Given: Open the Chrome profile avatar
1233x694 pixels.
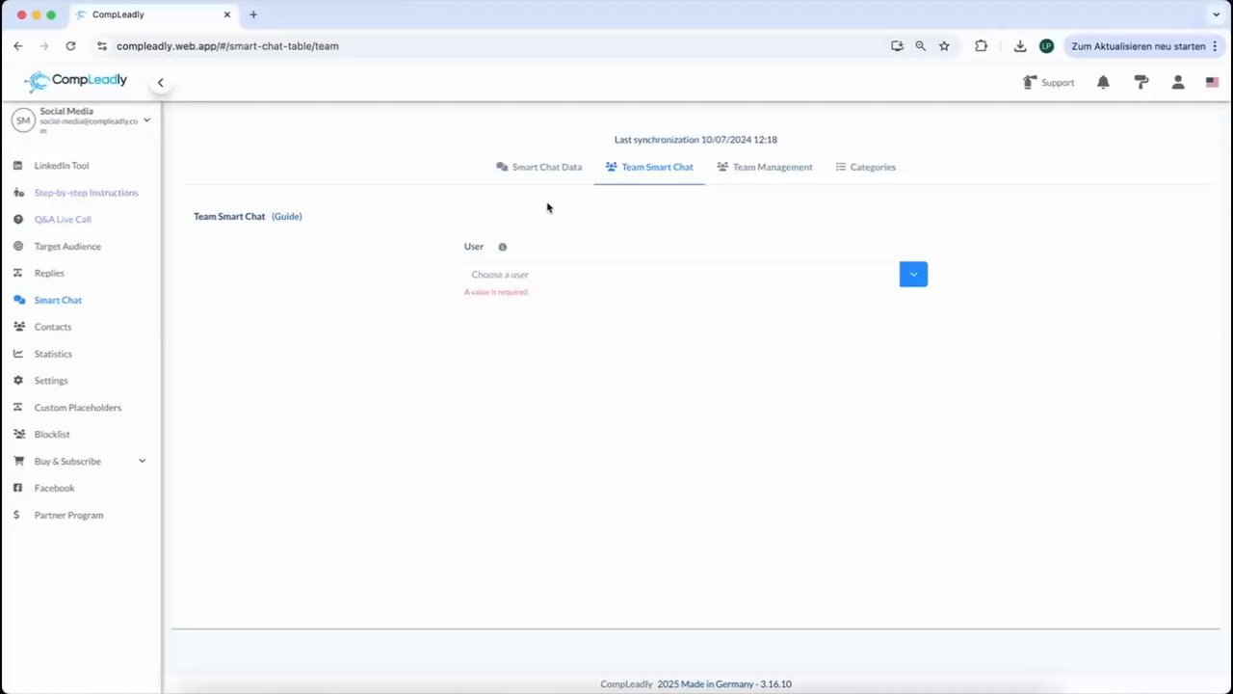Looking at the screenshot, I should (1046, 46).
